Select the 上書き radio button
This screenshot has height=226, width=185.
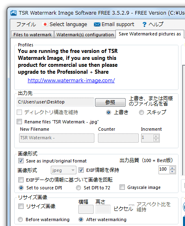click(109, 112)
